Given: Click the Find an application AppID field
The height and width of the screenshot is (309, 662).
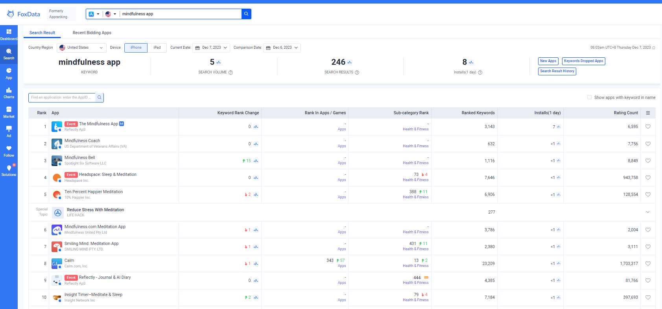Looking at the screenshot, I should pos(62,97).
